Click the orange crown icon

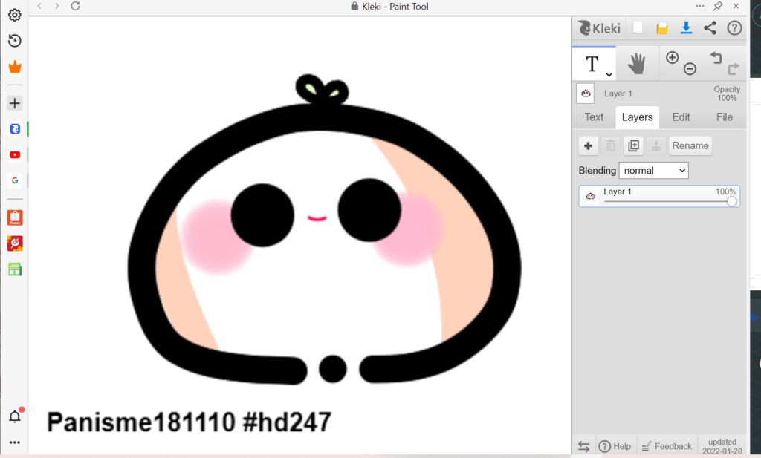click(x=15, y=67)
